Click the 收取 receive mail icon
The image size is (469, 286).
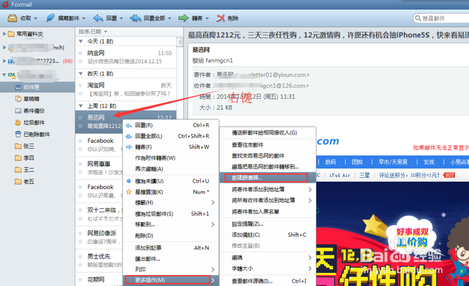pyautogui.click(x=12, y=18)
